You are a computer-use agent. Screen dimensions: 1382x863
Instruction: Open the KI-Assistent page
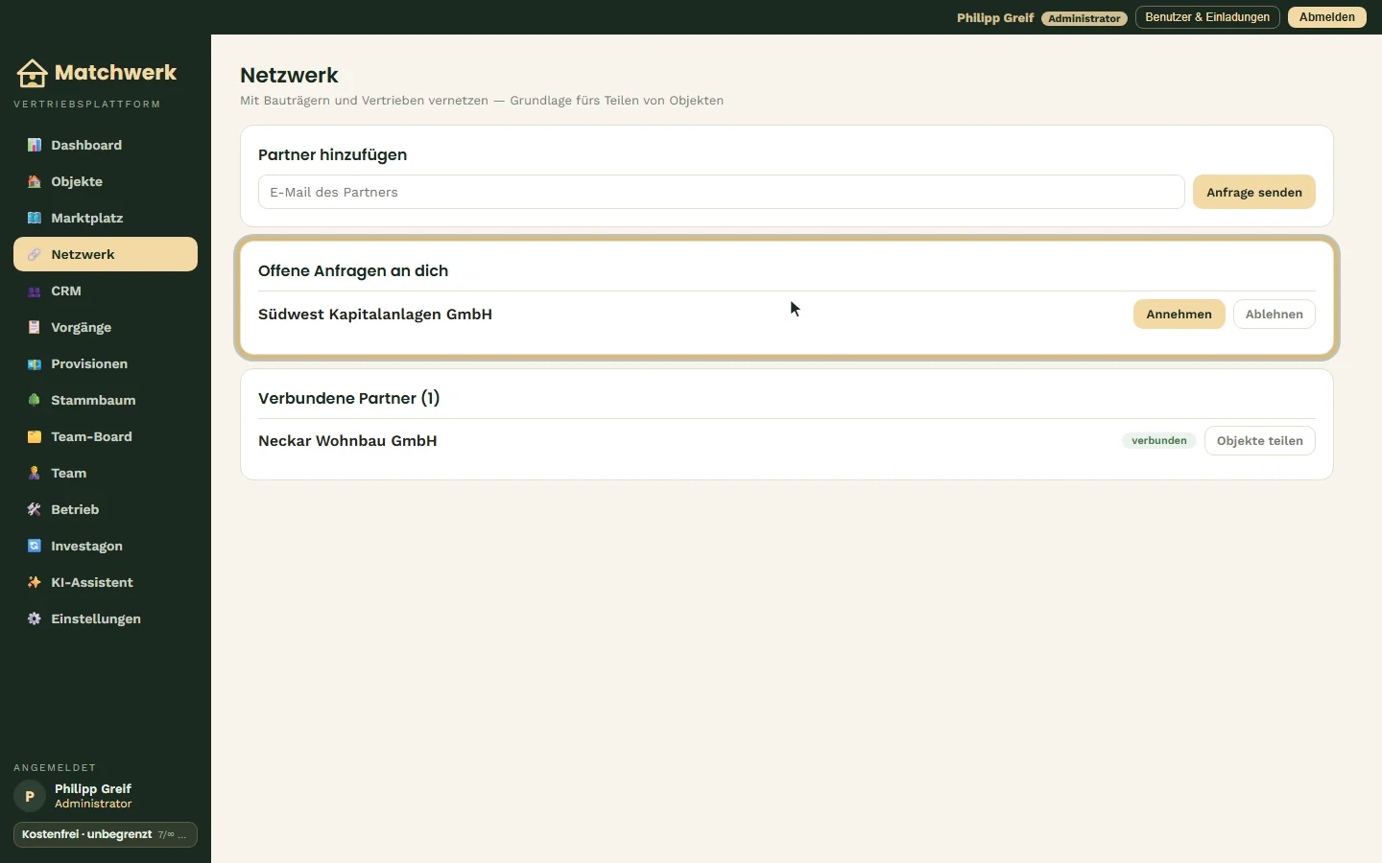[106, 582]
